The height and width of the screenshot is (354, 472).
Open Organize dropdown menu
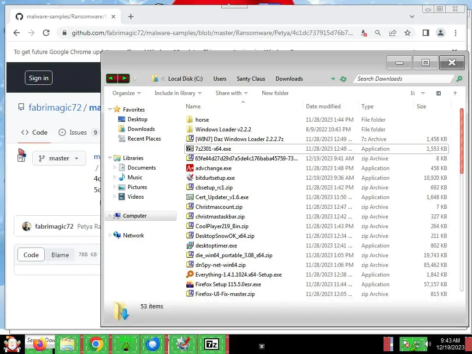coord(126,93)
